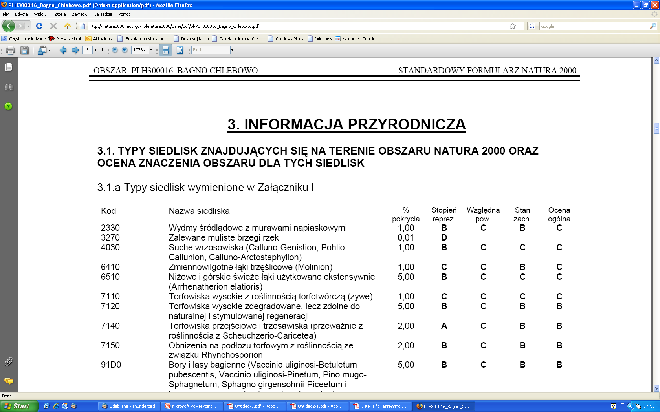Go to the previous PDF page
Screen dimensions: 660x412
coord(63,50)
